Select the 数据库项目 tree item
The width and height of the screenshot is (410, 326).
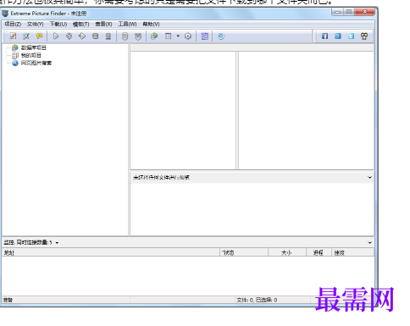click(34, 47)
